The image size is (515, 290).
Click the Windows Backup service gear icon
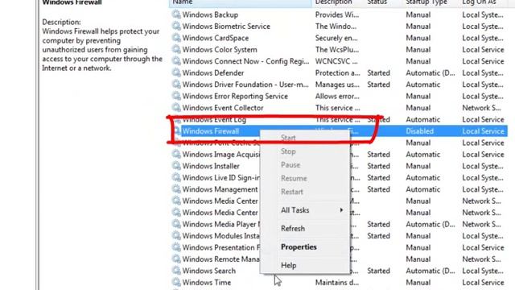tap(176, 14)
